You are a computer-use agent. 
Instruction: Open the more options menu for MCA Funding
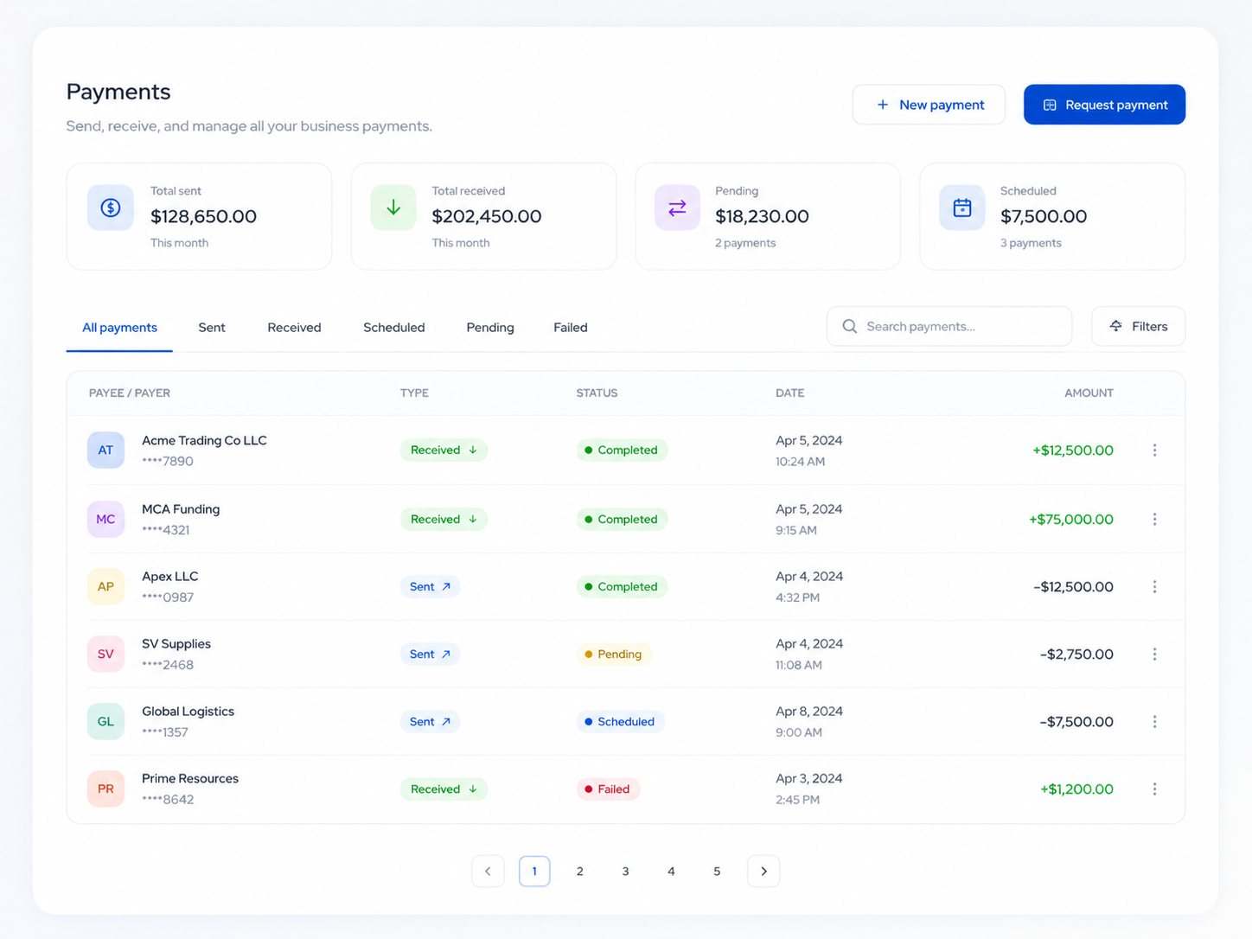click(x=1154, y=520)
